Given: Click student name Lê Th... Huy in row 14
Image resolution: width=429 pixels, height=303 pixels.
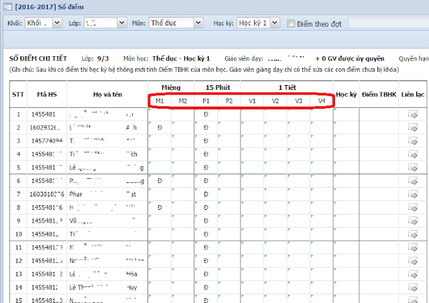Looking at the screenshot, I should click(103, 288).
